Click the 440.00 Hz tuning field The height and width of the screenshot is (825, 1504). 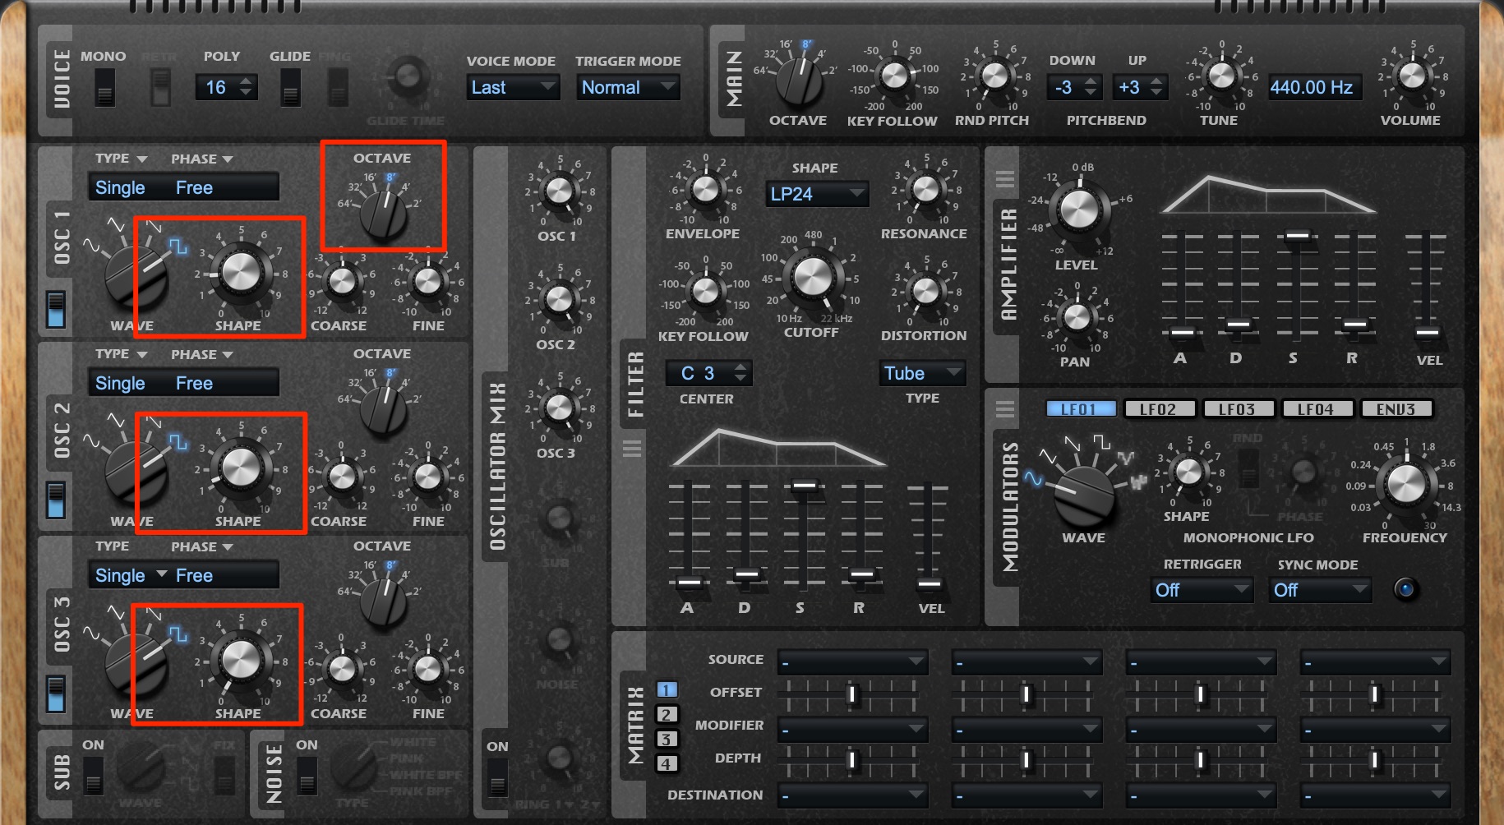point(1313,87)
